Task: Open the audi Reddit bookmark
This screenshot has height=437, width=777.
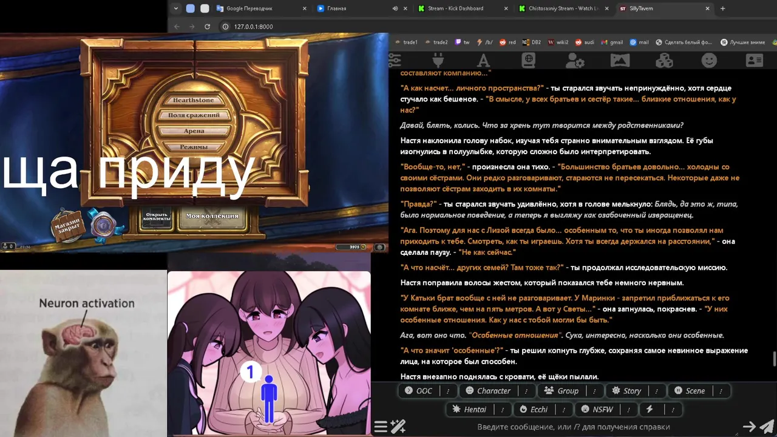Action: click(585, 42)
